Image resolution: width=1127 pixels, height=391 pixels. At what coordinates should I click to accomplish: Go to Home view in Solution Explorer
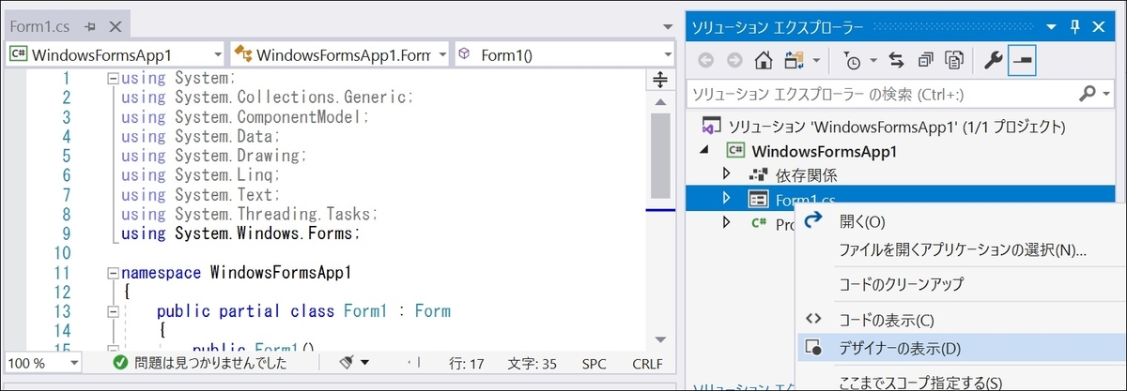pos(764,61)
